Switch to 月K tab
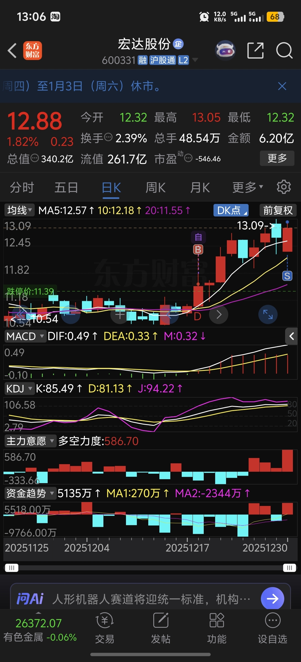 pos(200,188)
